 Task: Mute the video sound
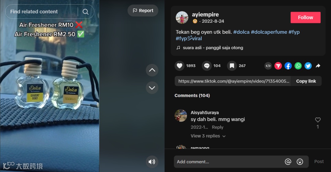point(152,162)
